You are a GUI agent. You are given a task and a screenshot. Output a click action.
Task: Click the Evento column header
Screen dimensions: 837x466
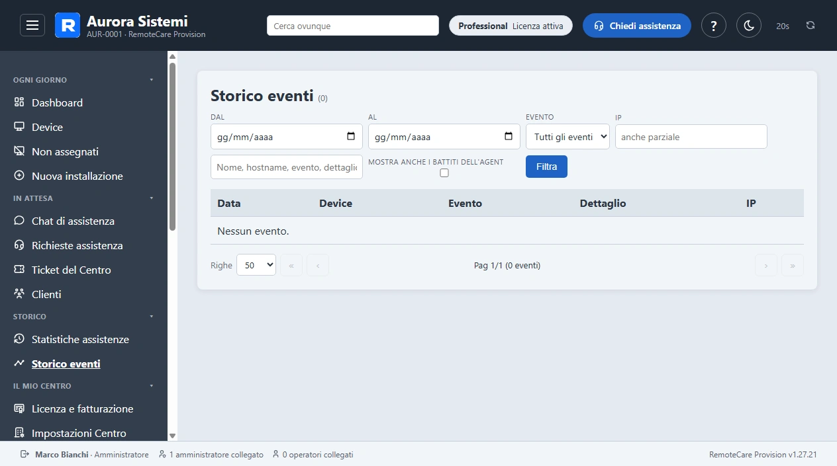pyautogui.click(x=465, y=203)
